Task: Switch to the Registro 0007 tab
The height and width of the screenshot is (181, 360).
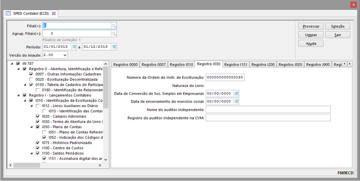Action: (154, 65)
